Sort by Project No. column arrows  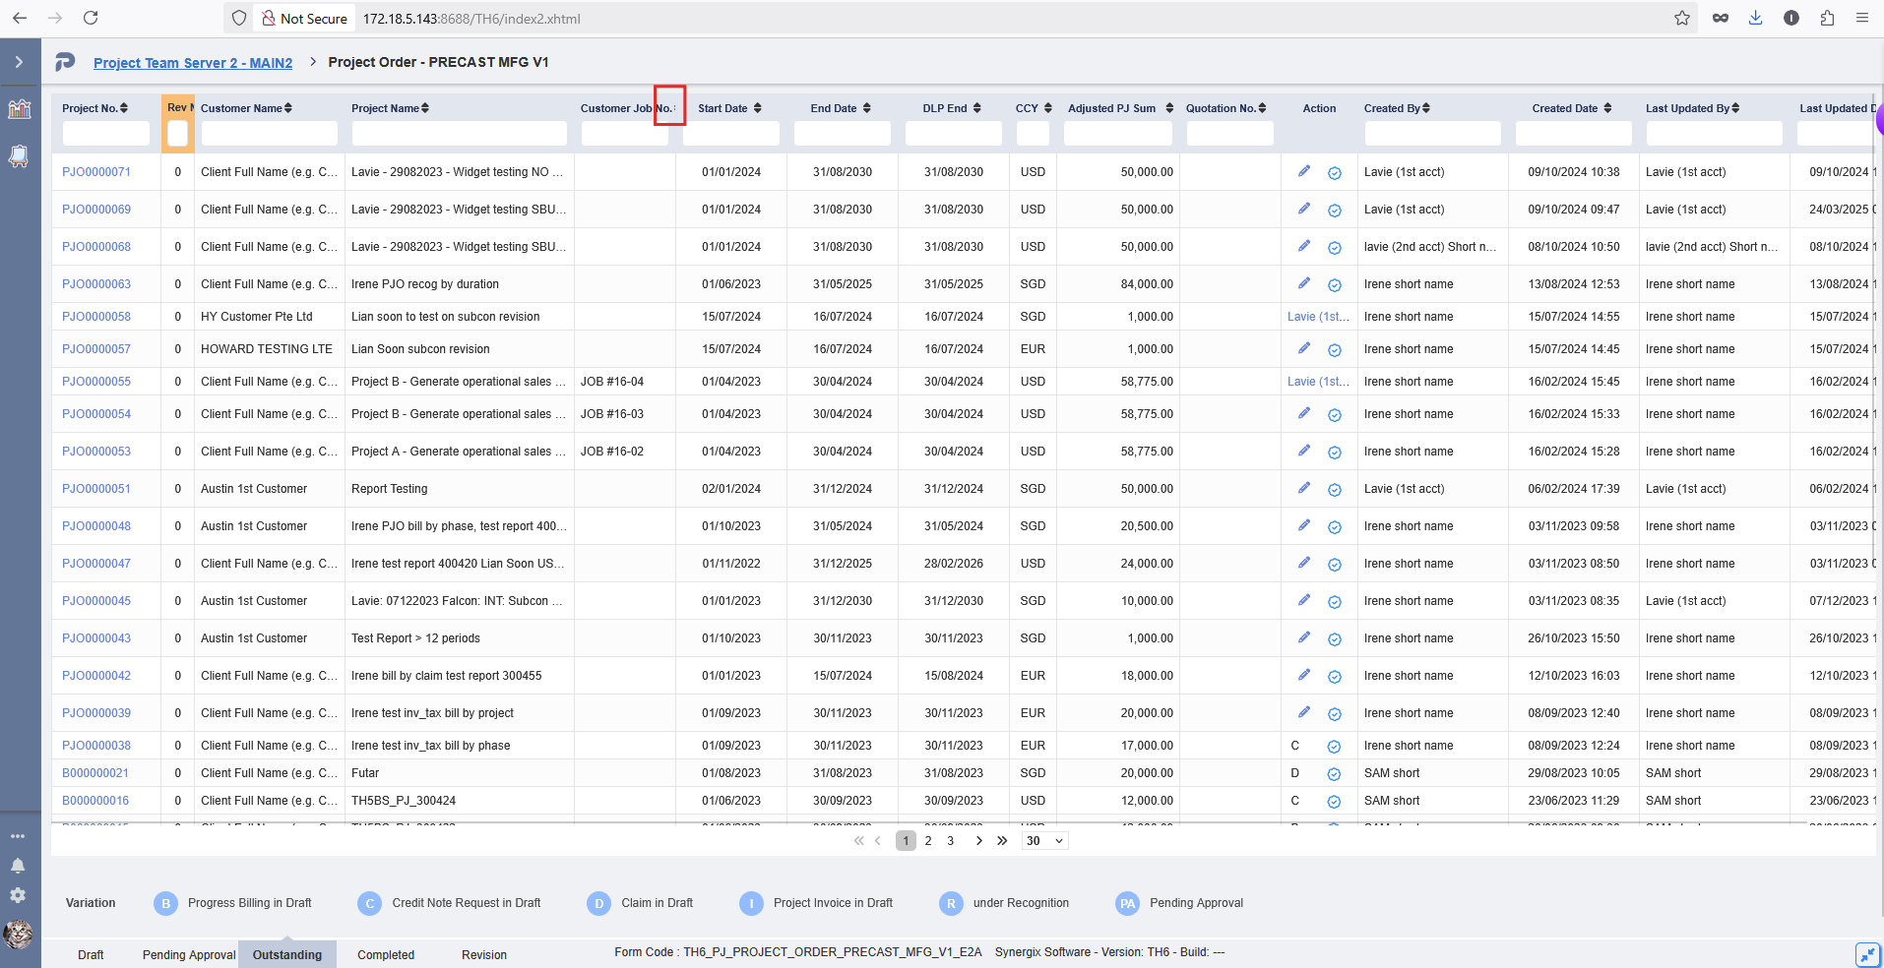click(124, 108)
